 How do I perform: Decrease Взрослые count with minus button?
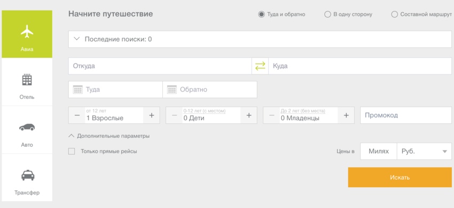pyautogui.click(x=77, y=115)
